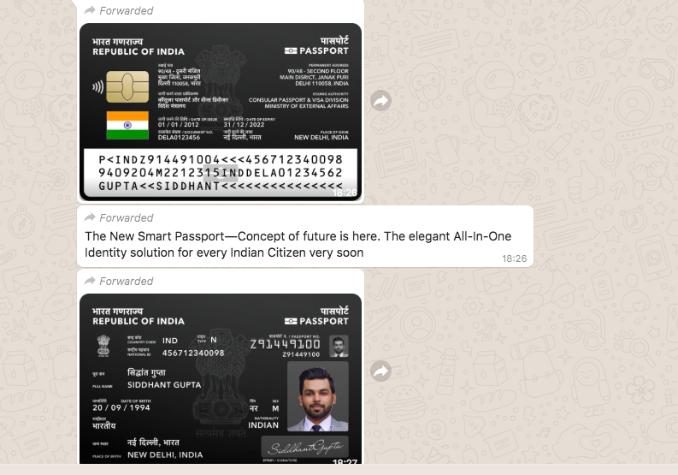
Task: Open passport front image with portrait photo
Action: (x=221, y=379)
